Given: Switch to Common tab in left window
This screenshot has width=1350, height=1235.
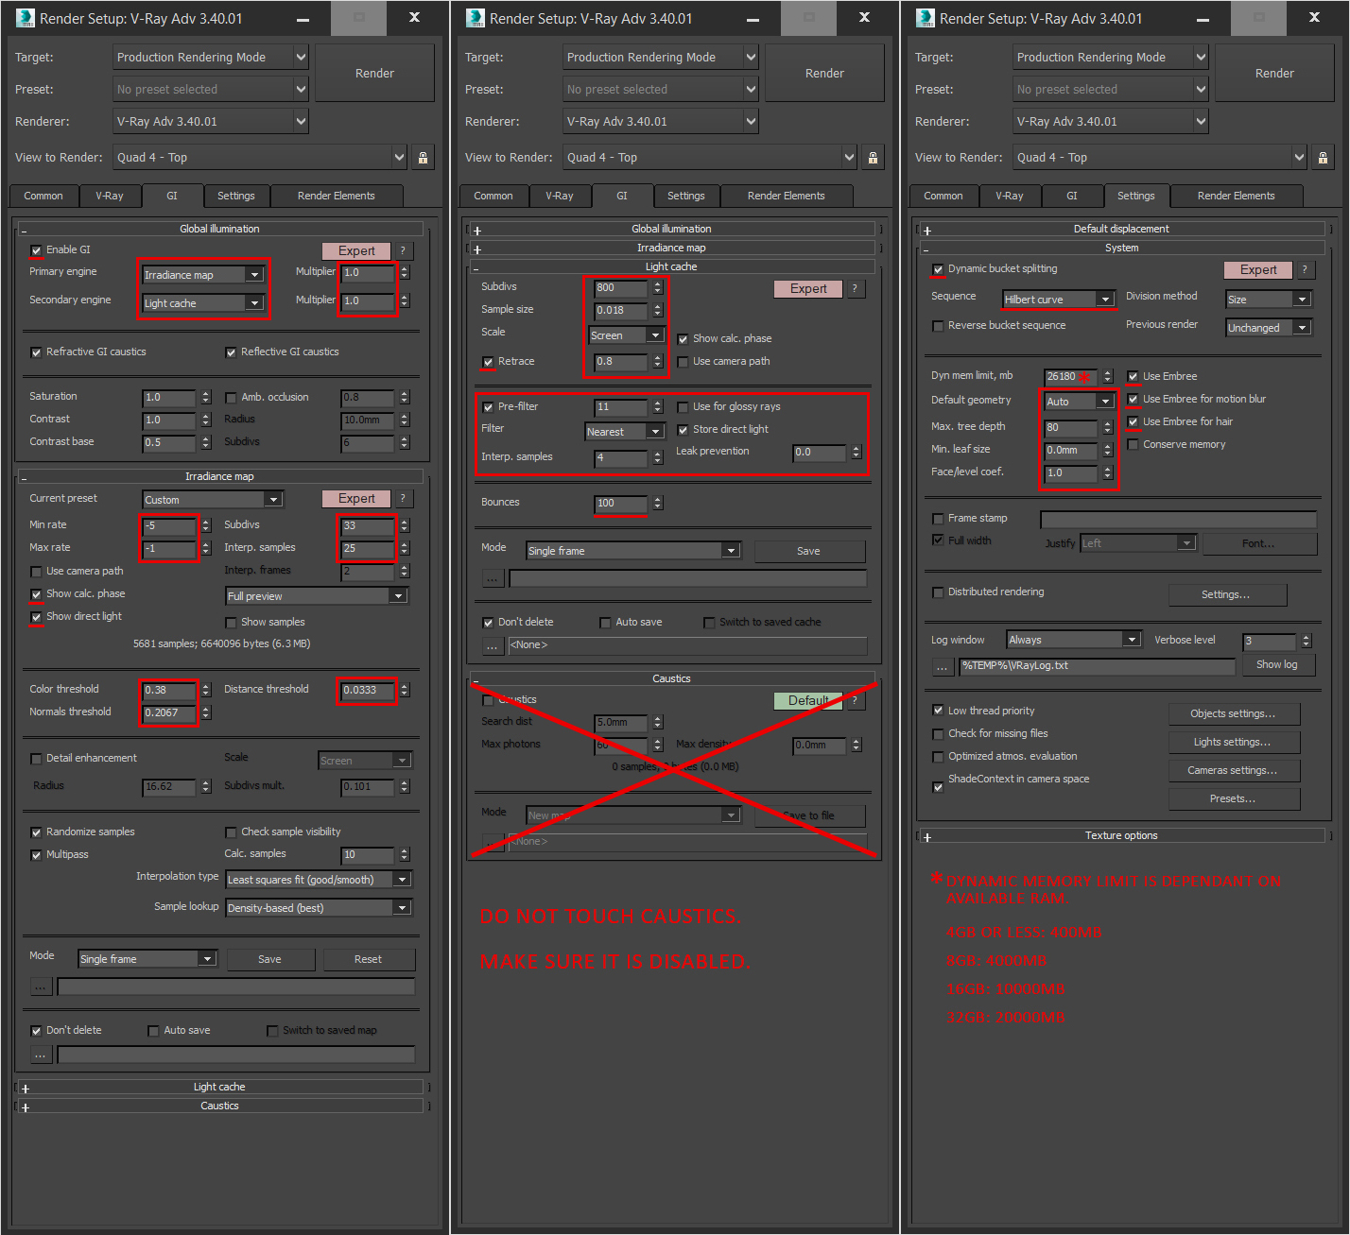Looking at the screenshot, I should pyautogui.click(x=43, y=196).
